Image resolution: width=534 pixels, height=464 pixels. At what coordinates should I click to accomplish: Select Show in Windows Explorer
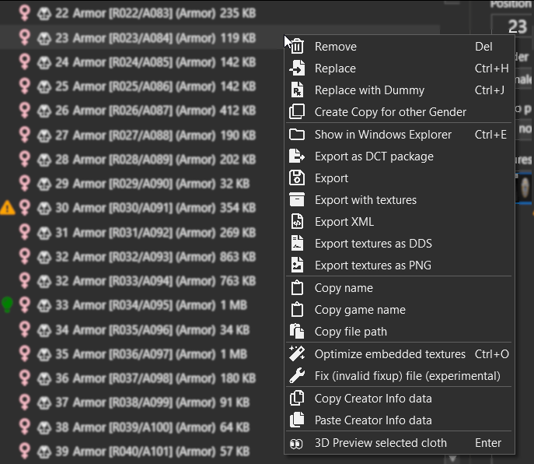pyautogui.click(x=382, y=135)
